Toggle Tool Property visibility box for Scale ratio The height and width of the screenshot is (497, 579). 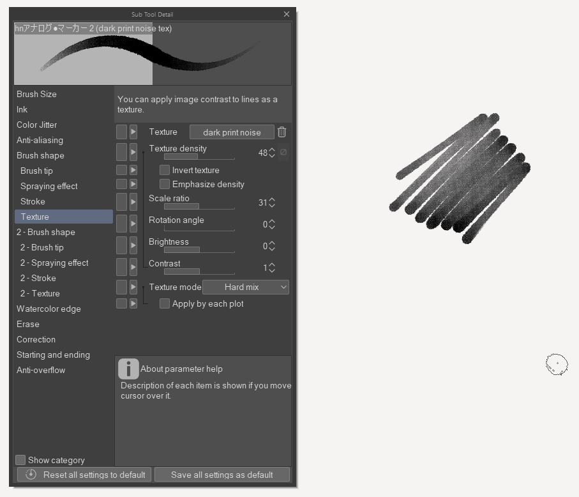click(x=121, y=202)
